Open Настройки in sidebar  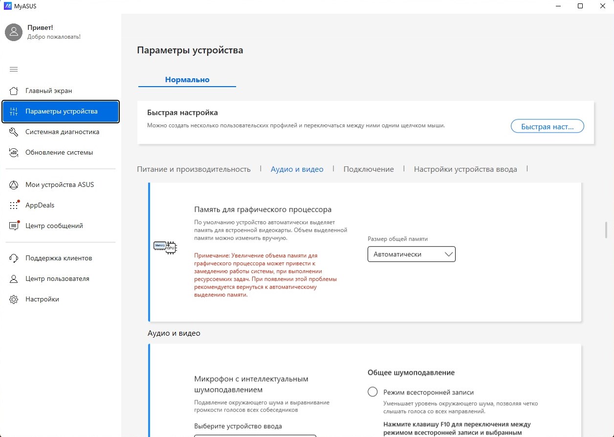click(x=61, y=299)
